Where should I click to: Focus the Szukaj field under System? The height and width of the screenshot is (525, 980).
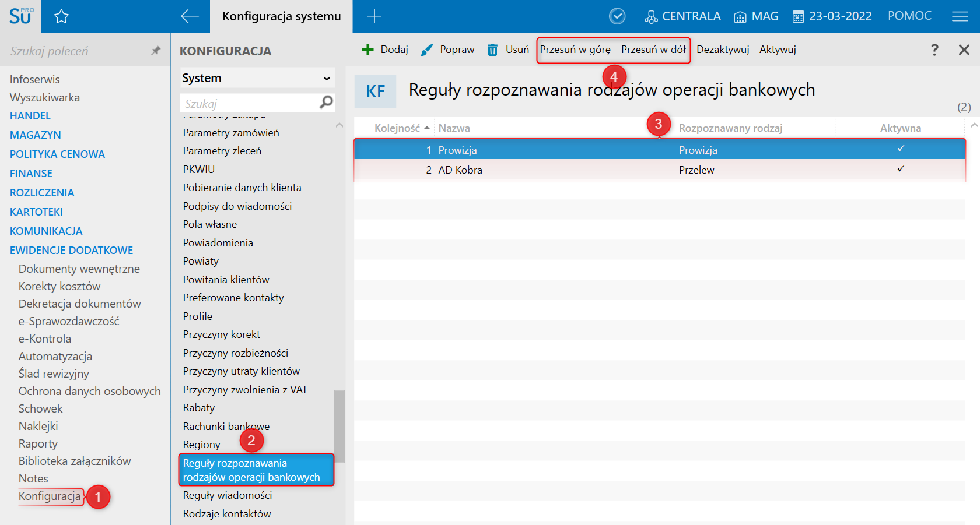point(250,103)
